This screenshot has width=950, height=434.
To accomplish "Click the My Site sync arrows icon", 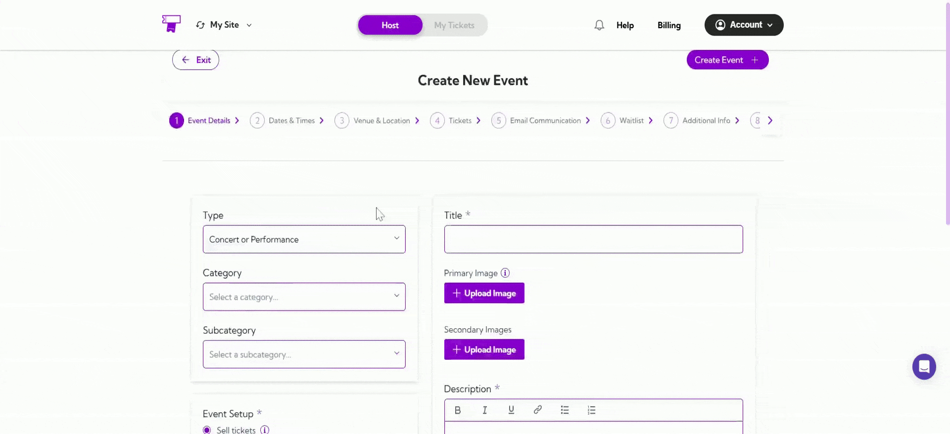I will pyautogui.click(x=200, y=25).
